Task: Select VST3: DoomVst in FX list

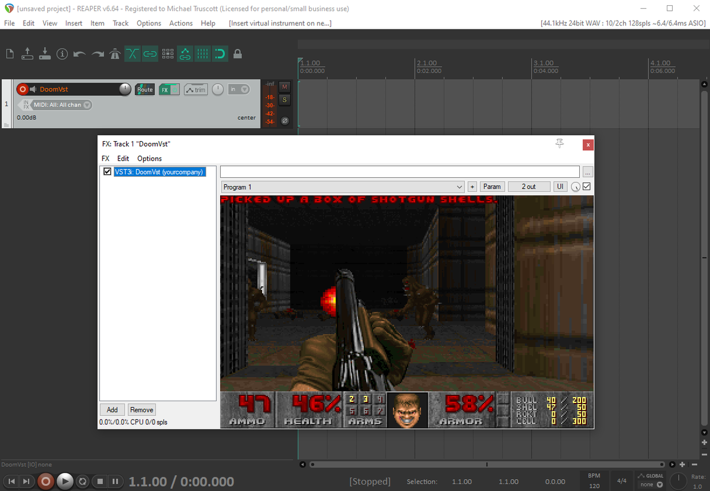Action: click(160, 172)
